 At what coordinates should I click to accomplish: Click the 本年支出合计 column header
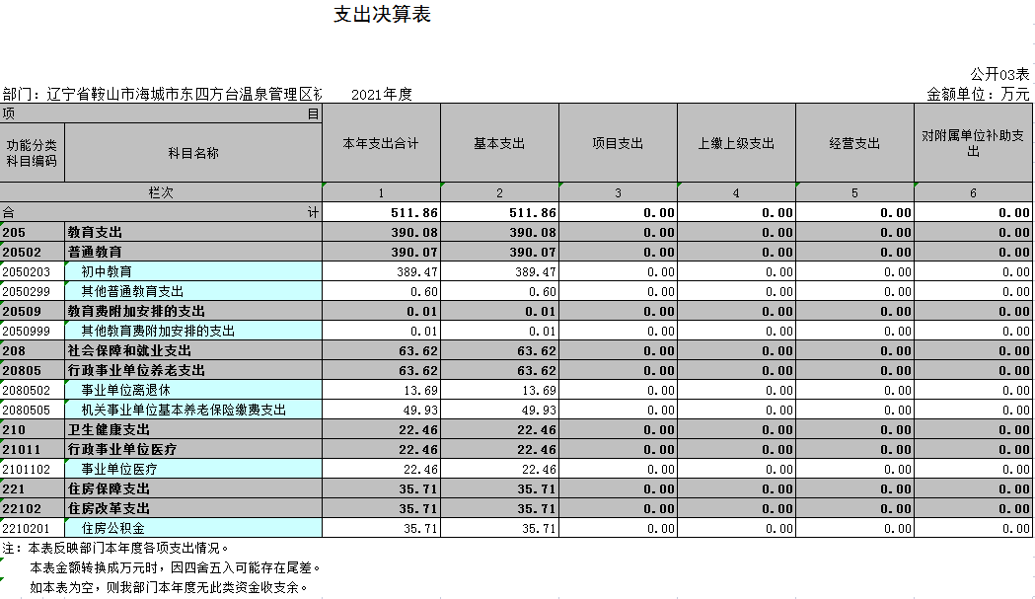[381, 143]
